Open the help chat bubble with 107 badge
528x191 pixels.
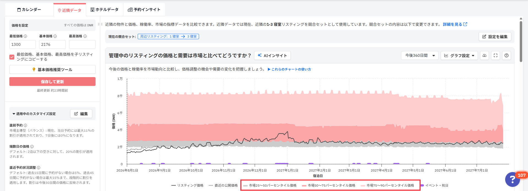click(x=512, y=179)
